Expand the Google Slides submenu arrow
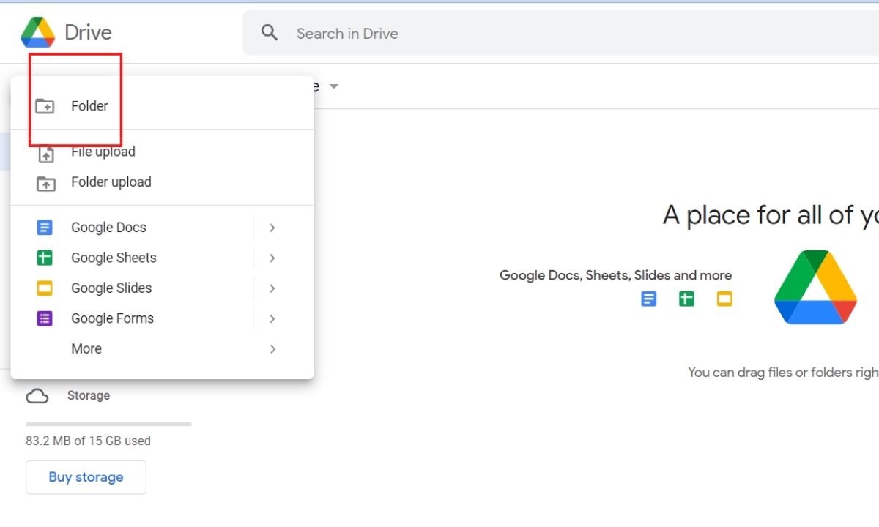879x527 pixels. (272, 288)
